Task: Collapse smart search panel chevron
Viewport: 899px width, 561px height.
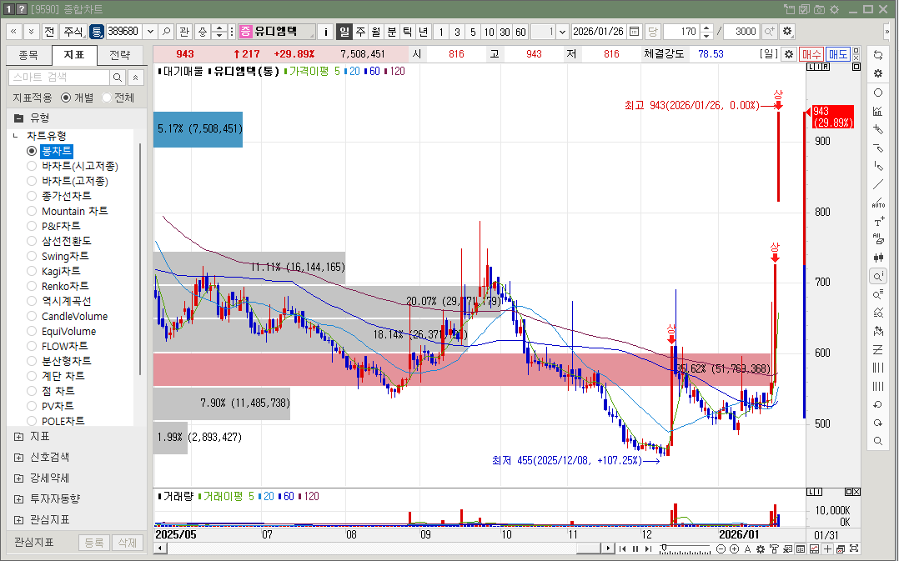Action: point(135,78)
